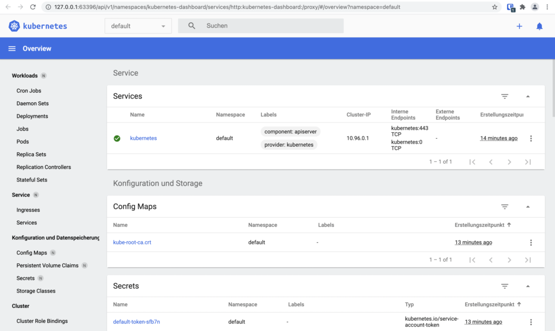The height and width of the screenshot is (331, 555).
Task: Open the hamburger navigation menu
Action: (12, 48)
